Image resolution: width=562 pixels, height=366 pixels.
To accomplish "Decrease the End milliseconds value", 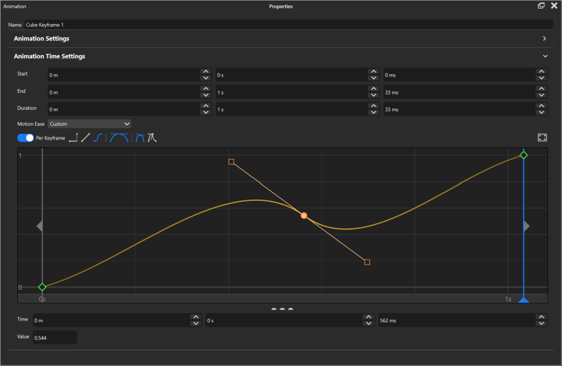I will [x=541, y=95].
